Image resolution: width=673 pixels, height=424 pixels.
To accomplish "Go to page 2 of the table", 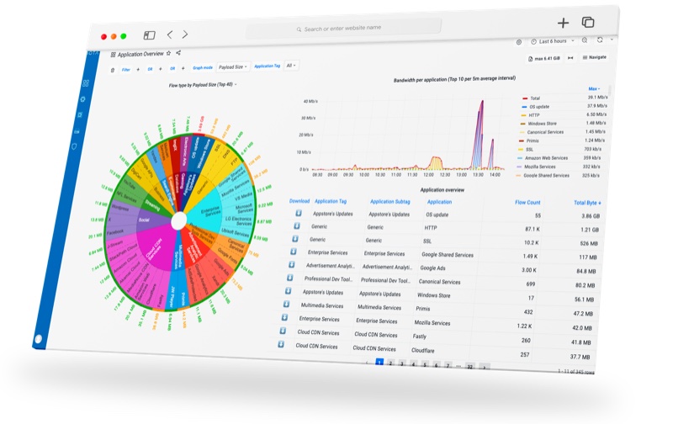I will [389, 363].
